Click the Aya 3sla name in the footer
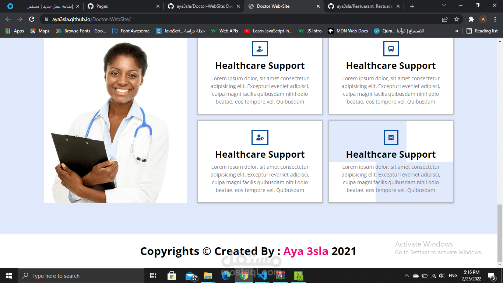 point(306,251)
